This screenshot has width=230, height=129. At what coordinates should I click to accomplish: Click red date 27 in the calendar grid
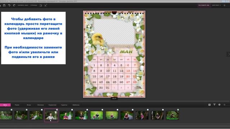128,82
